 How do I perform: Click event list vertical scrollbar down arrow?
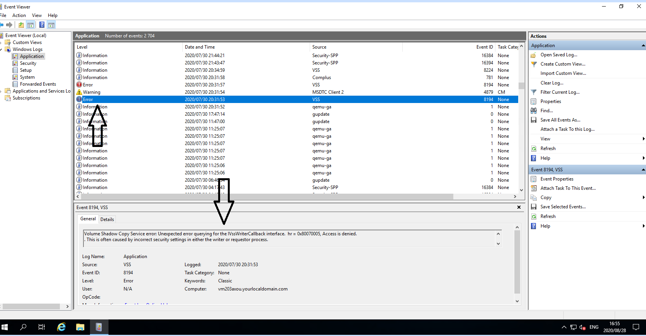521,190
